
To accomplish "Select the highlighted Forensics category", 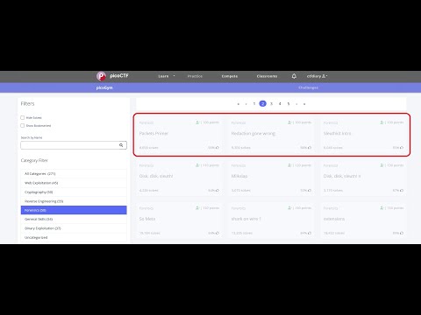I will coord(74,210).
